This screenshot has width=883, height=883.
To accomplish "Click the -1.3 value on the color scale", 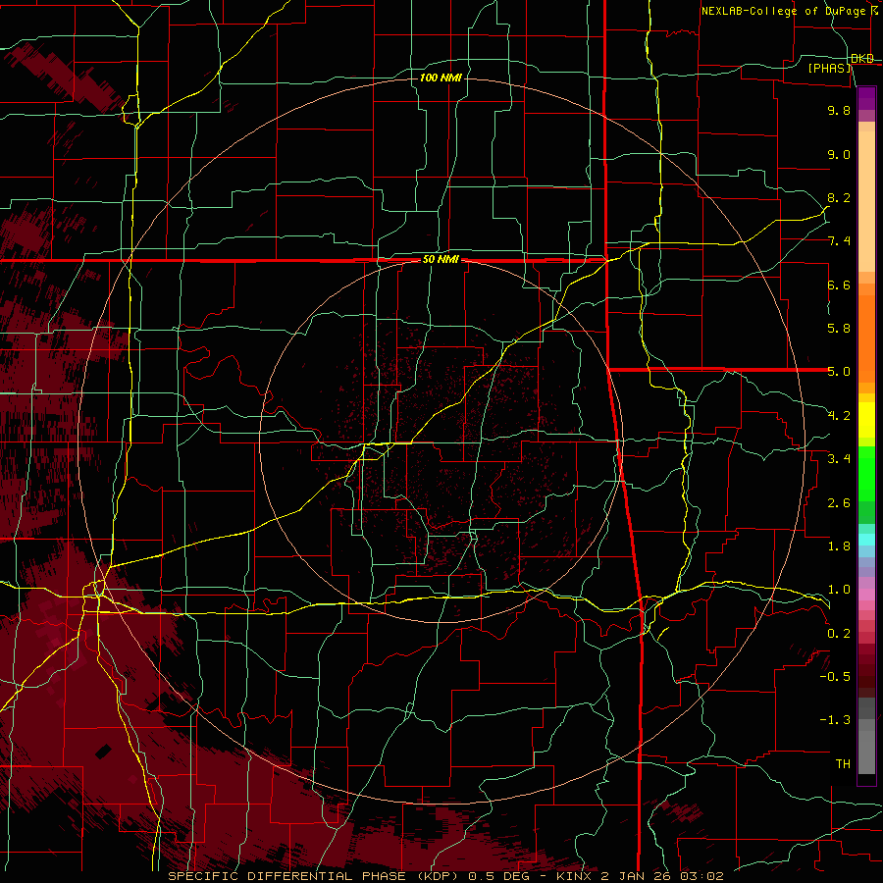I will 835,720.
